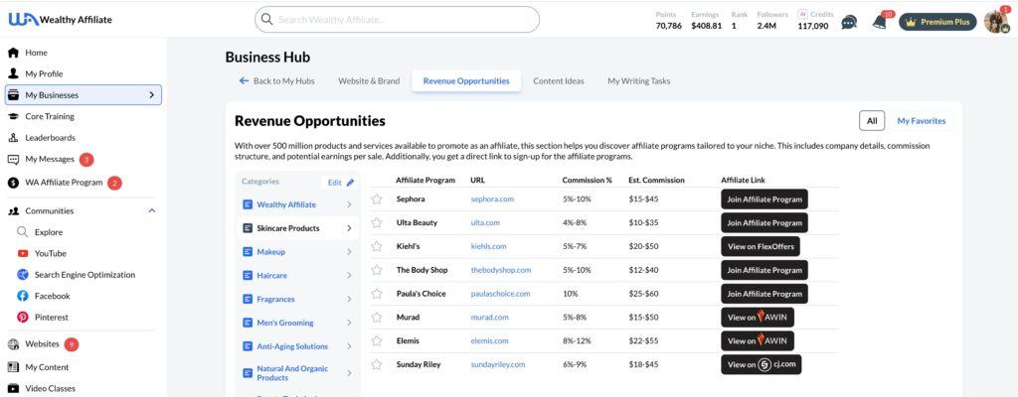Open the notifications bell icon
This screenshot has width=1018, height=397.
pos(880,22)
